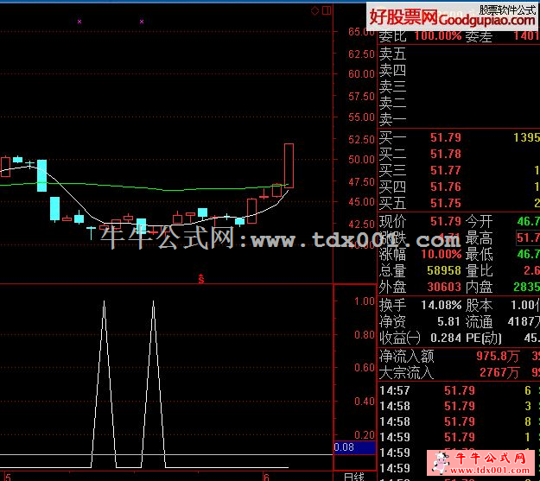
Task: Click the 收益(一) value 0.284
Action: (x=445, y=339)
